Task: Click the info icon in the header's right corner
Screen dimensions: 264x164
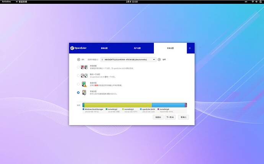Action: pyautogui.click(x=189, y=48)
